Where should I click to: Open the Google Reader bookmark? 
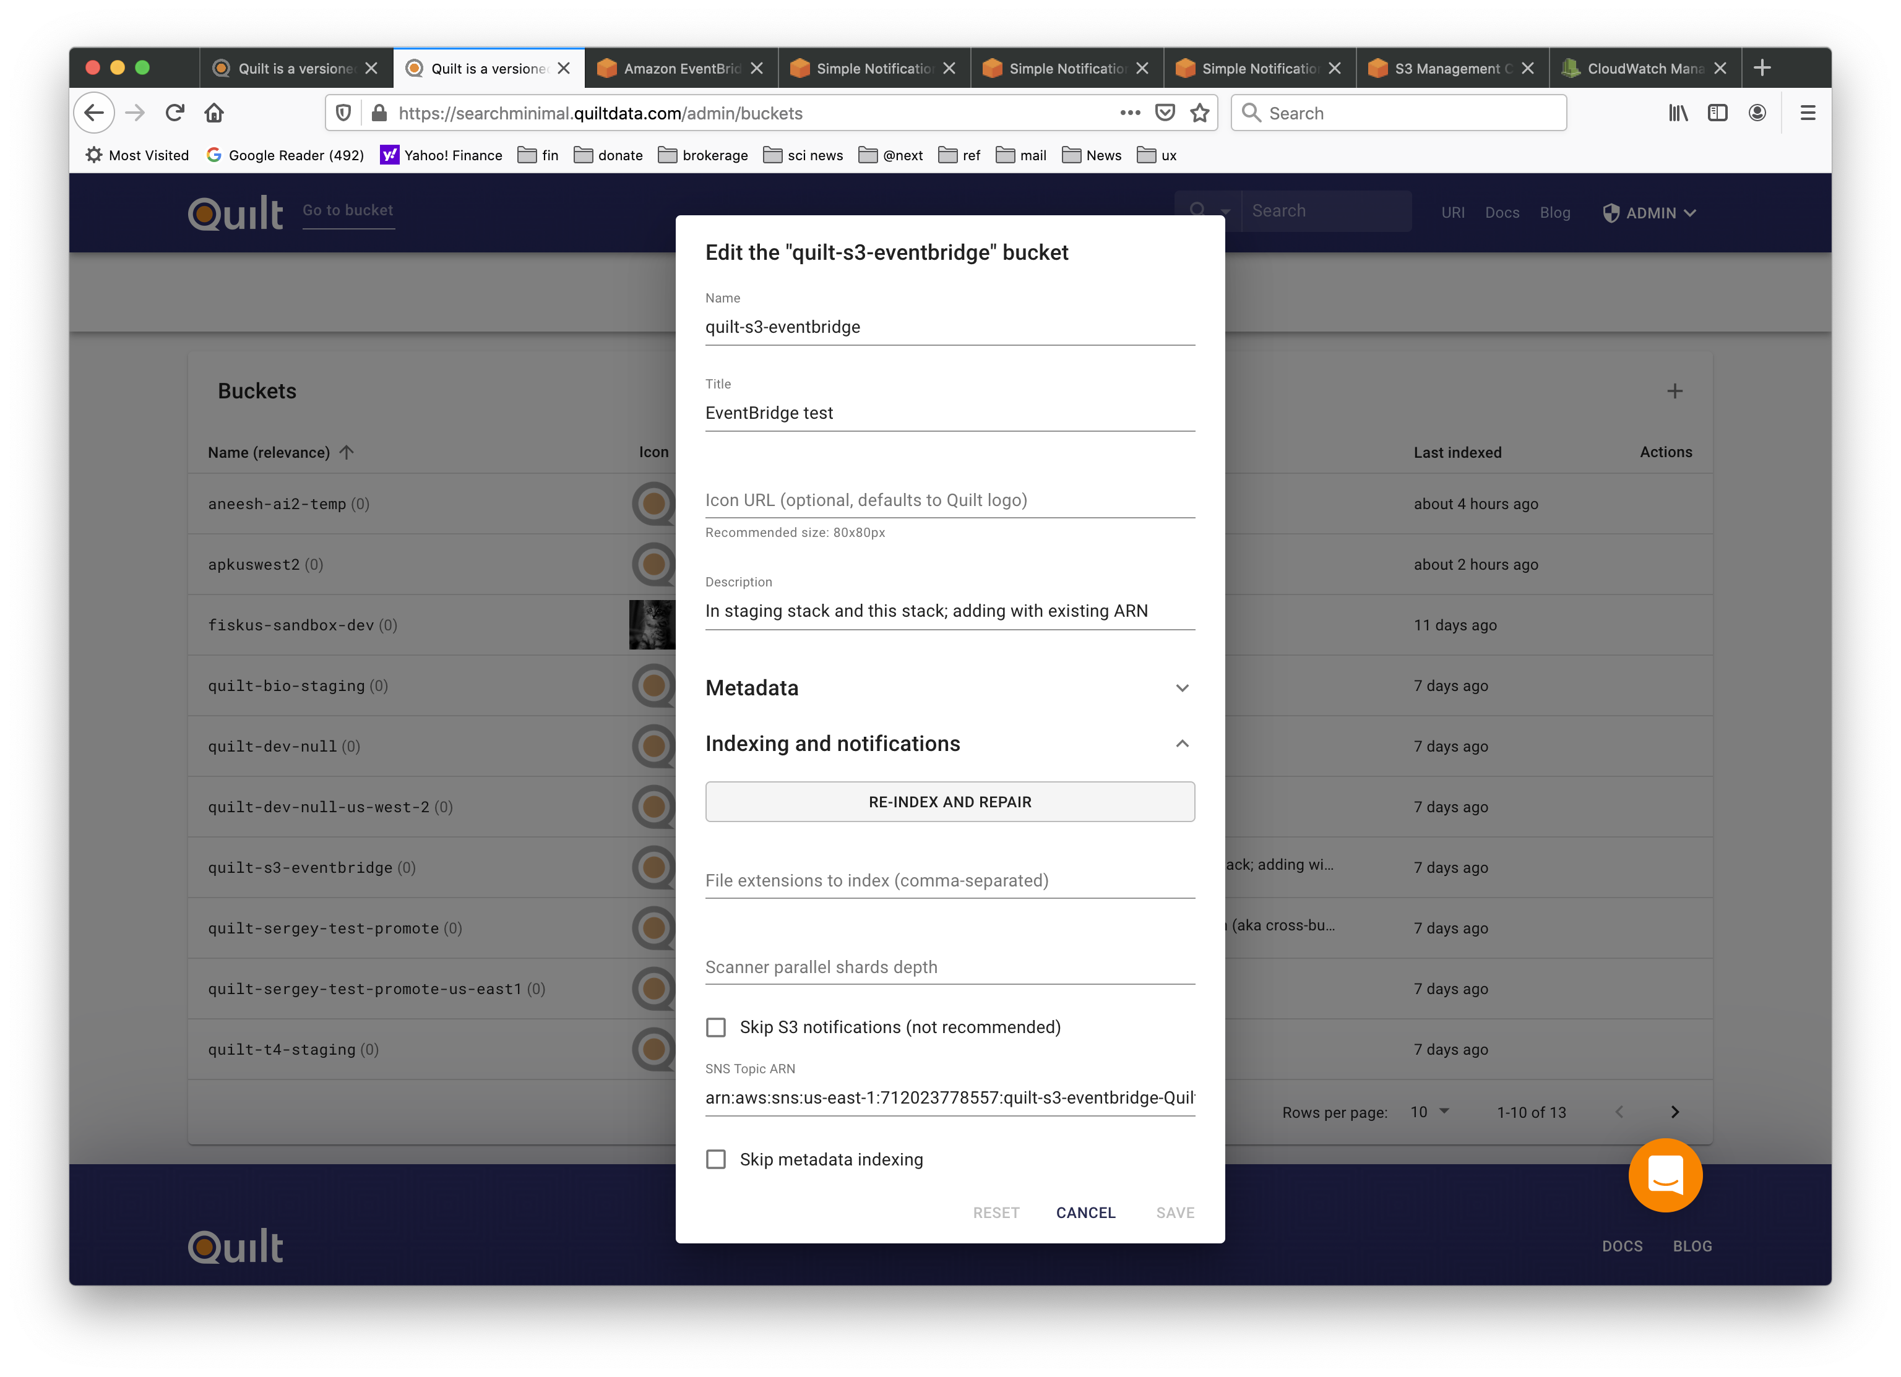[x=286, y=156]
